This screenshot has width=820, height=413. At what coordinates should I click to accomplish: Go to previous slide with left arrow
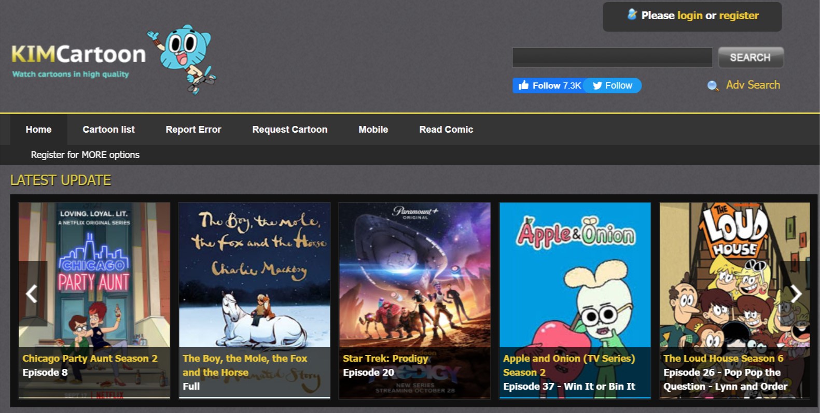[32, 294]
